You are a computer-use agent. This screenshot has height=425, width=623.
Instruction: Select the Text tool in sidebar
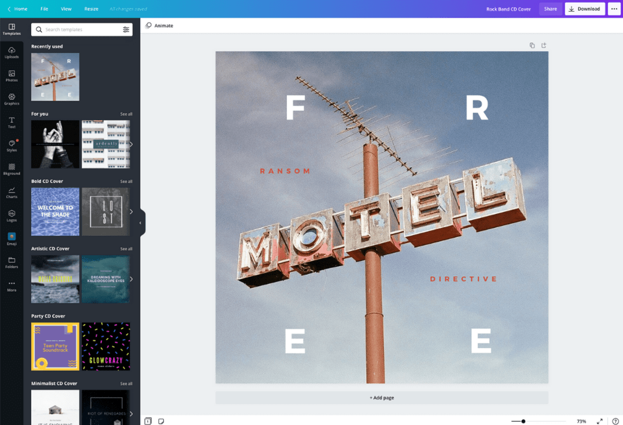pos(12,123)
